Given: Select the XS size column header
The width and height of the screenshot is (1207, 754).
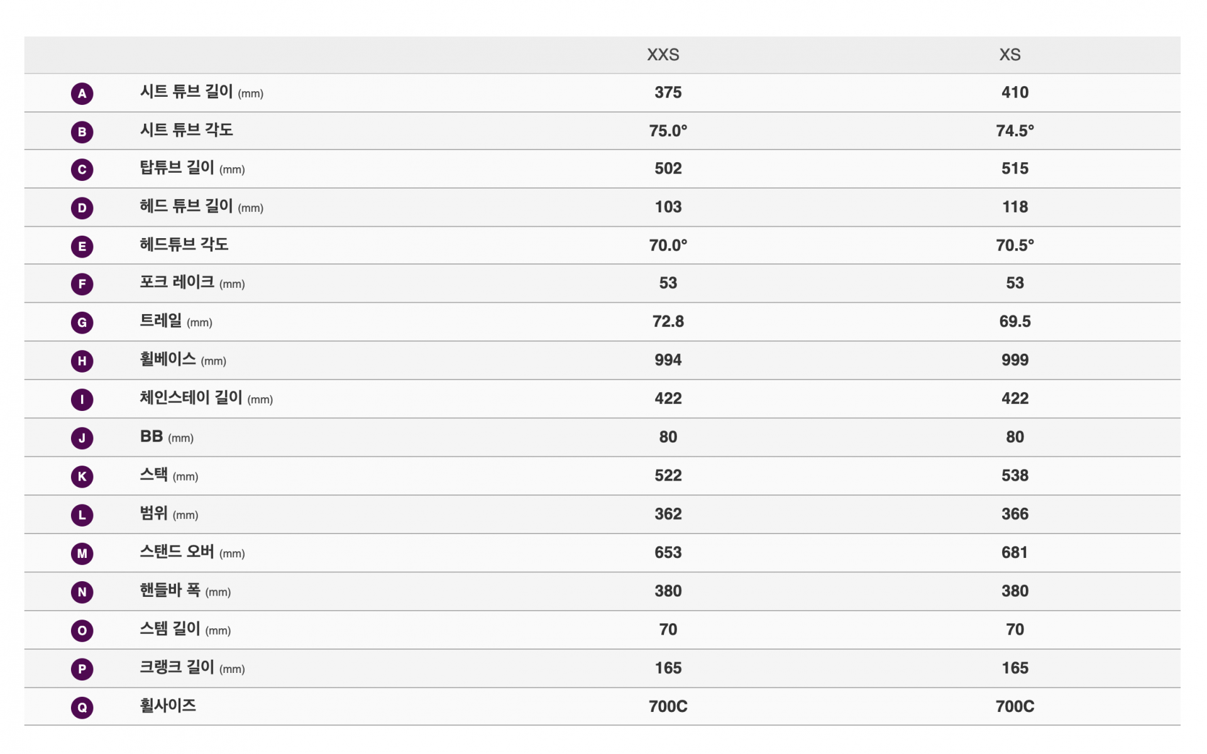Looking at the screenshot, I should tap(1010, 55).
